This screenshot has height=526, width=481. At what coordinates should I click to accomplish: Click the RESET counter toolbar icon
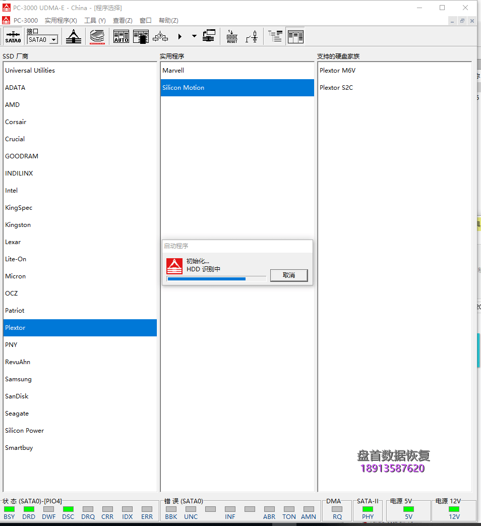click(x=232, y=37)
